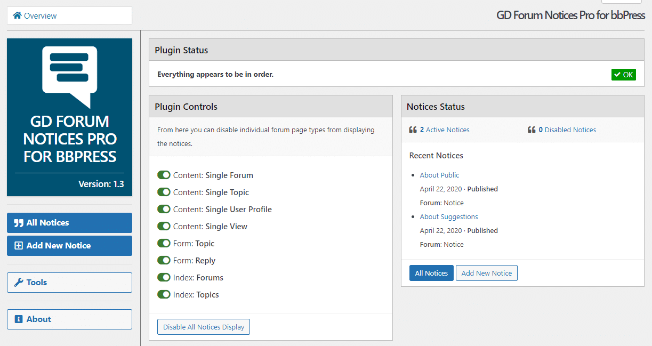Click the info icon on About
This screenshot has height=346, width=652.
tap(19, 319)
